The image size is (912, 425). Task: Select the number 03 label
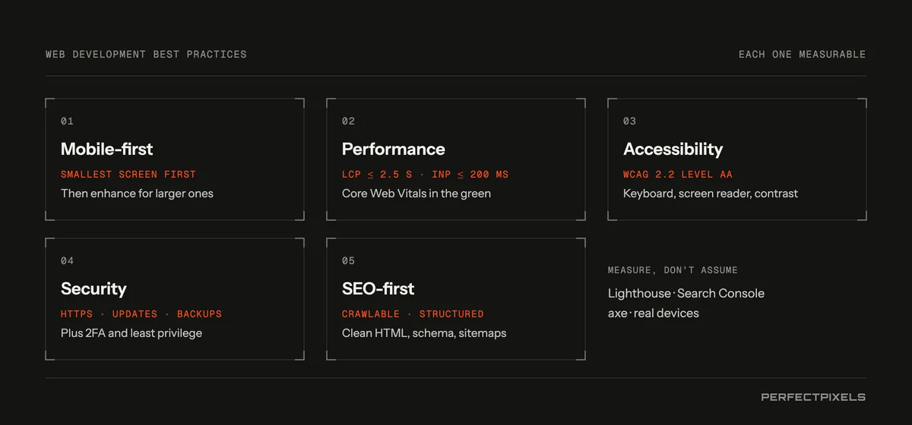coord(629,121)
